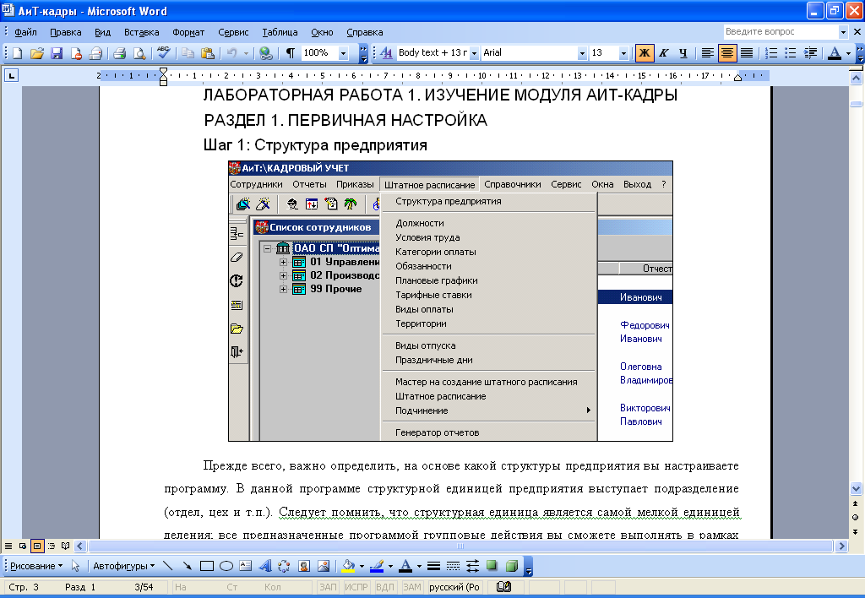Select the Rectangle drawing tool
Viewport: 865px width, 598px height.
(207, 565)
